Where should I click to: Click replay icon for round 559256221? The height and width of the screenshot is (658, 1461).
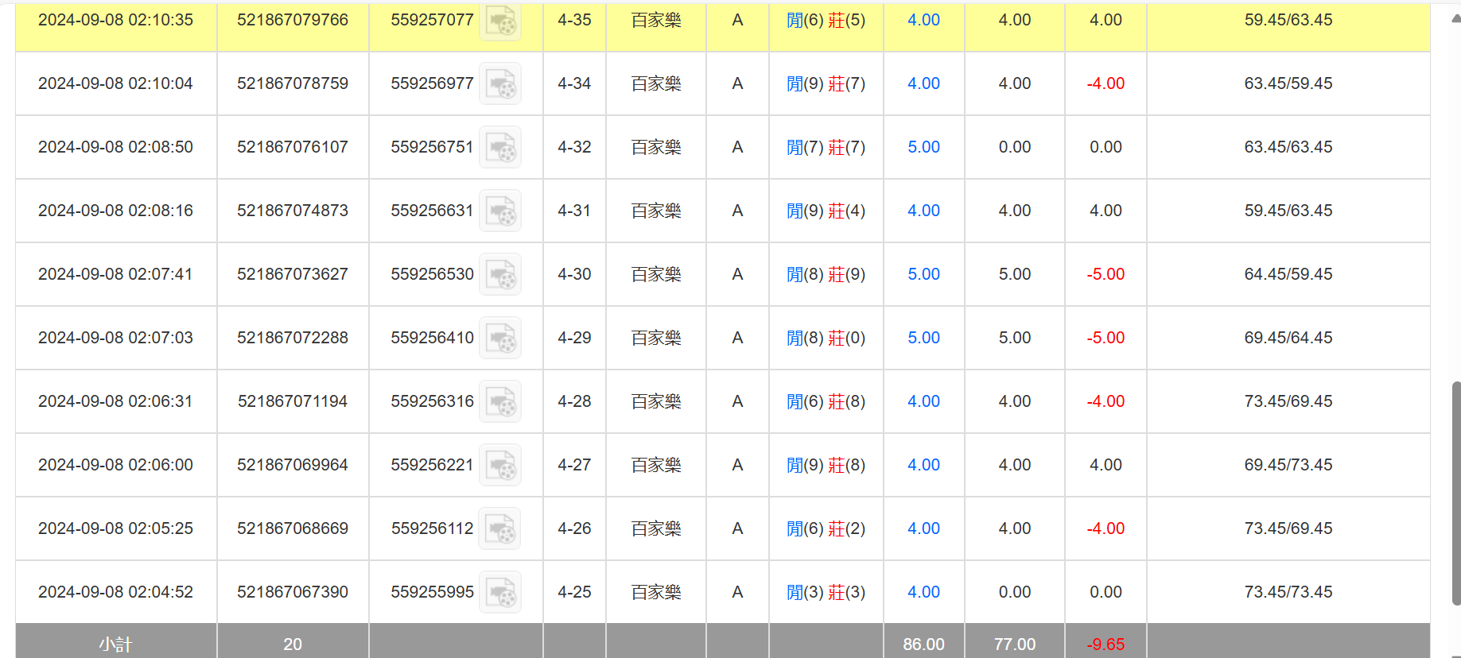tap(500, 465)
